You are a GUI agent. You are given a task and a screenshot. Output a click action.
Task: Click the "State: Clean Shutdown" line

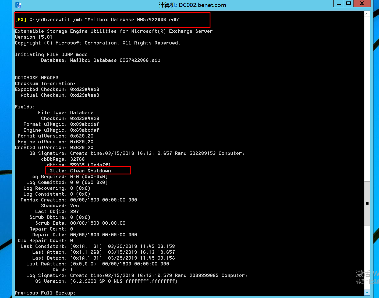(80, 171)
